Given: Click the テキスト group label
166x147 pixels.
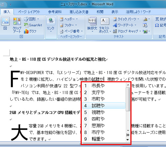Looking at the screenshot, I should coord(119,37).
